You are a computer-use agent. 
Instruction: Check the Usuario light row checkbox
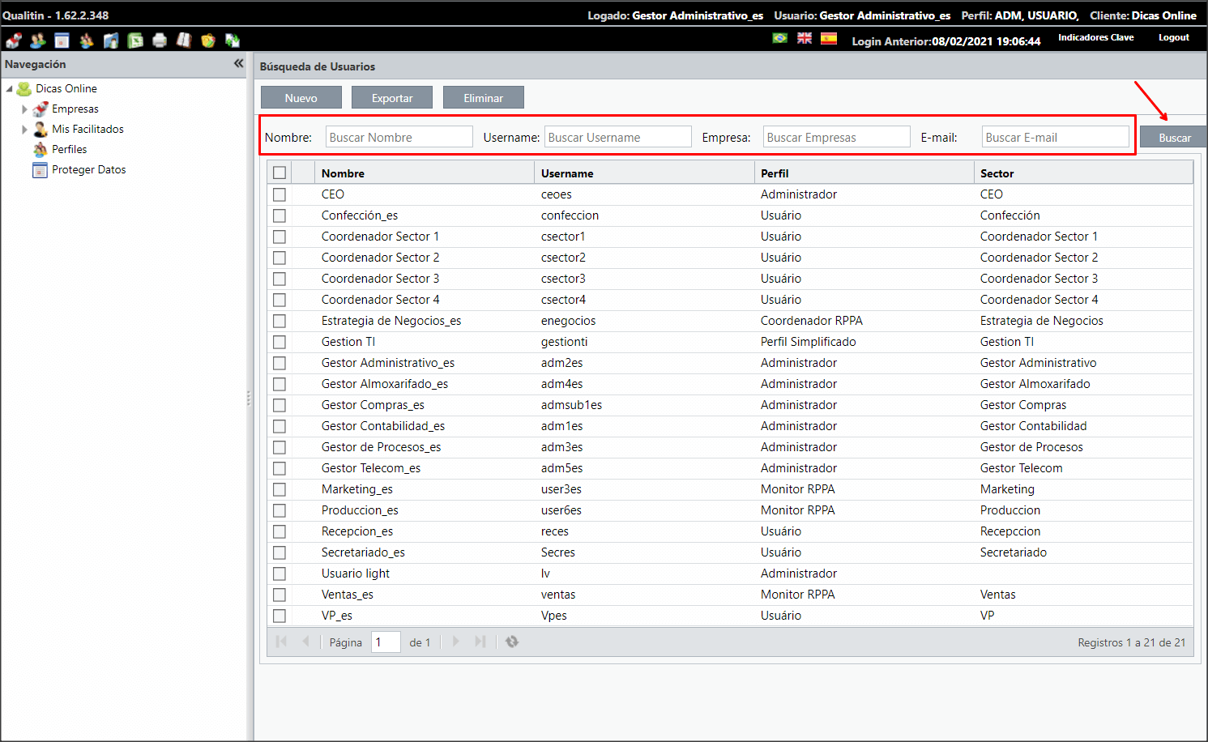(x=280, y=574)
